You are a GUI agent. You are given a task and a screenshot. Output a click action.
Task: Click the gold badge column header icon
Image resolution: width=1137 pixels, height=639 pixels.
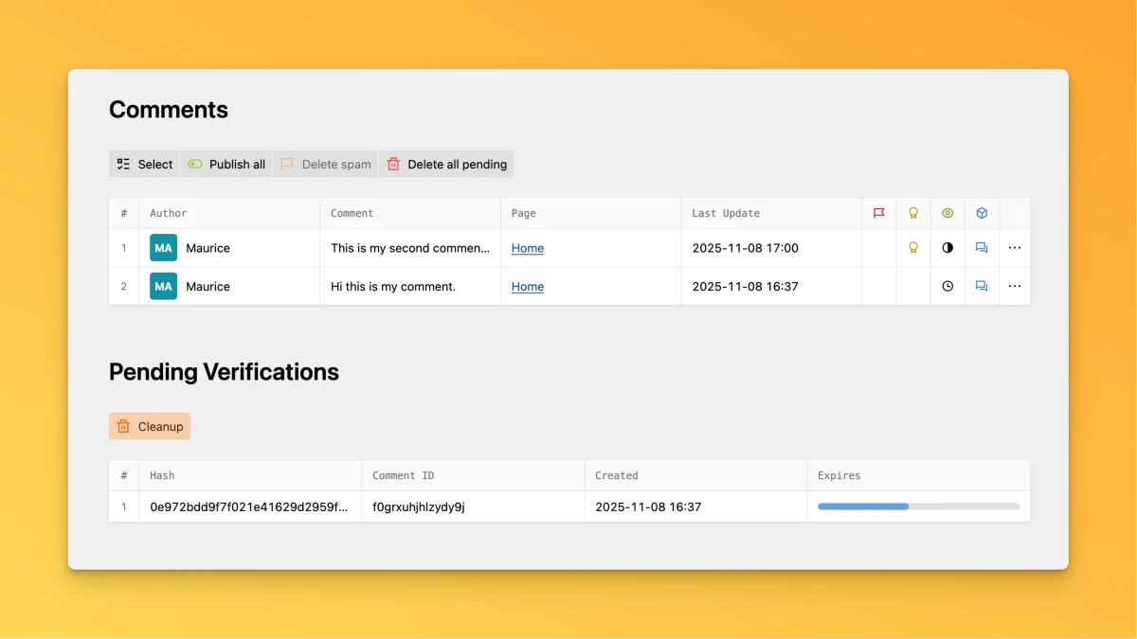913,213
